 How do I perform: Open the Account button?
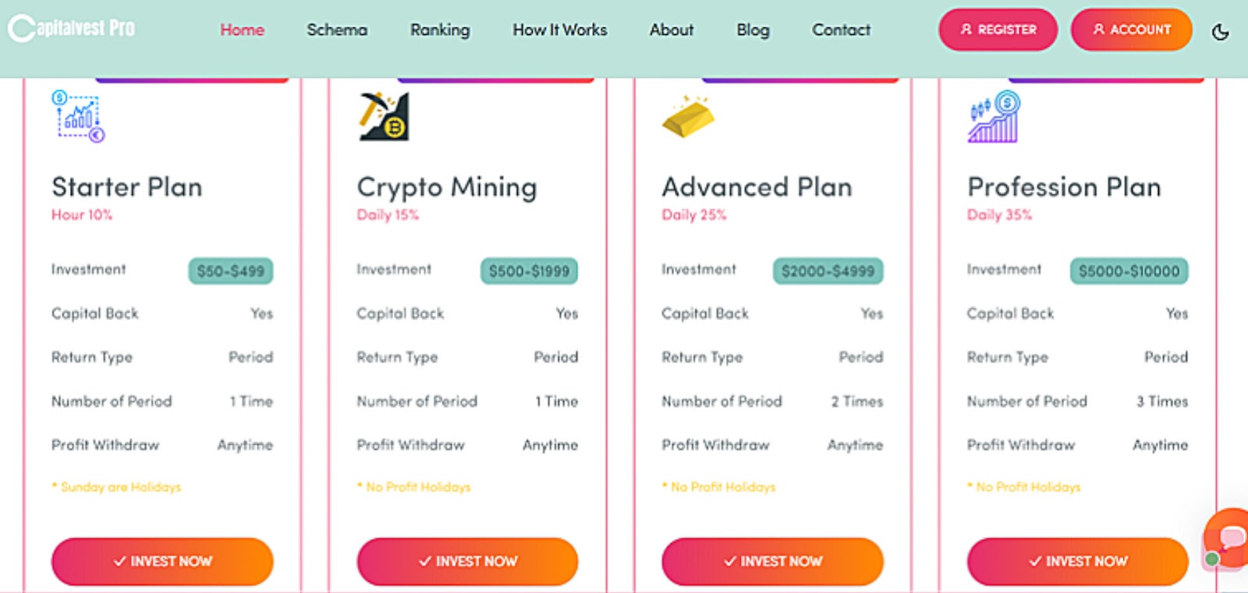1131,30
